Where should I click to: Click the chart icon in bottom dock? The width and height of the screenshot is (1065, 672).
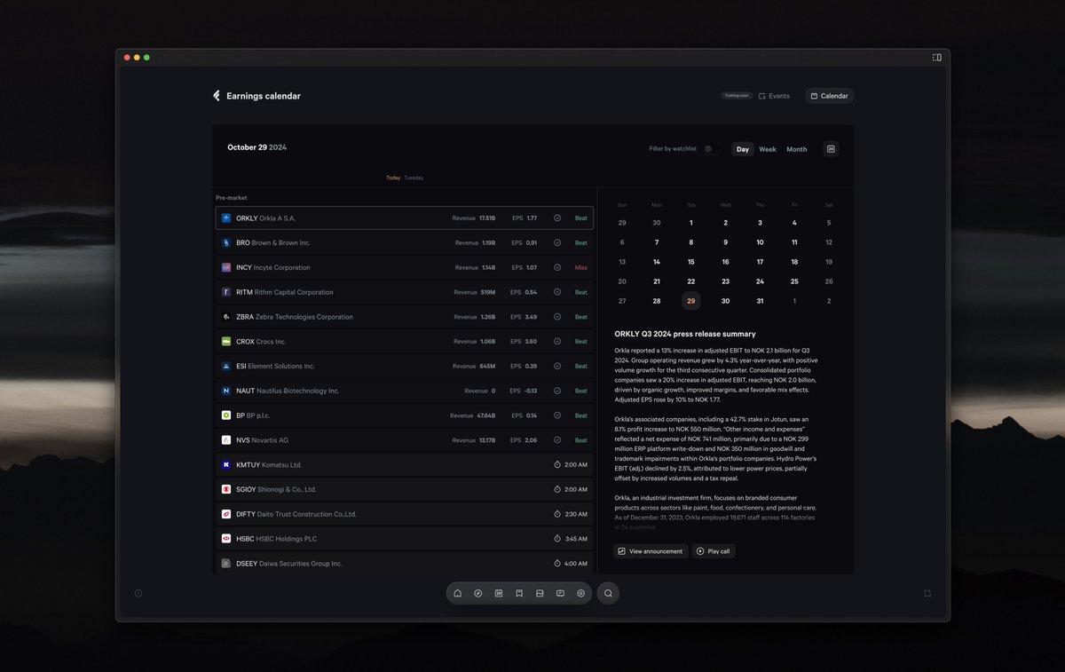tap(540, 593)
